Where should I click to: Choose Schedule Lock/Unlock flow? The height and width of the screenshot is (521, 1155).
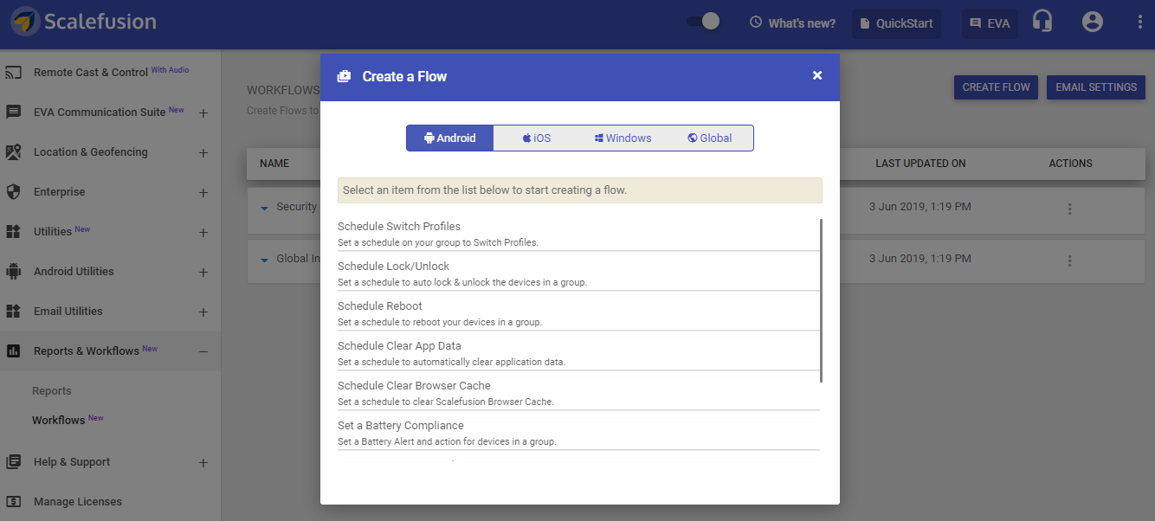click(578, 274)
